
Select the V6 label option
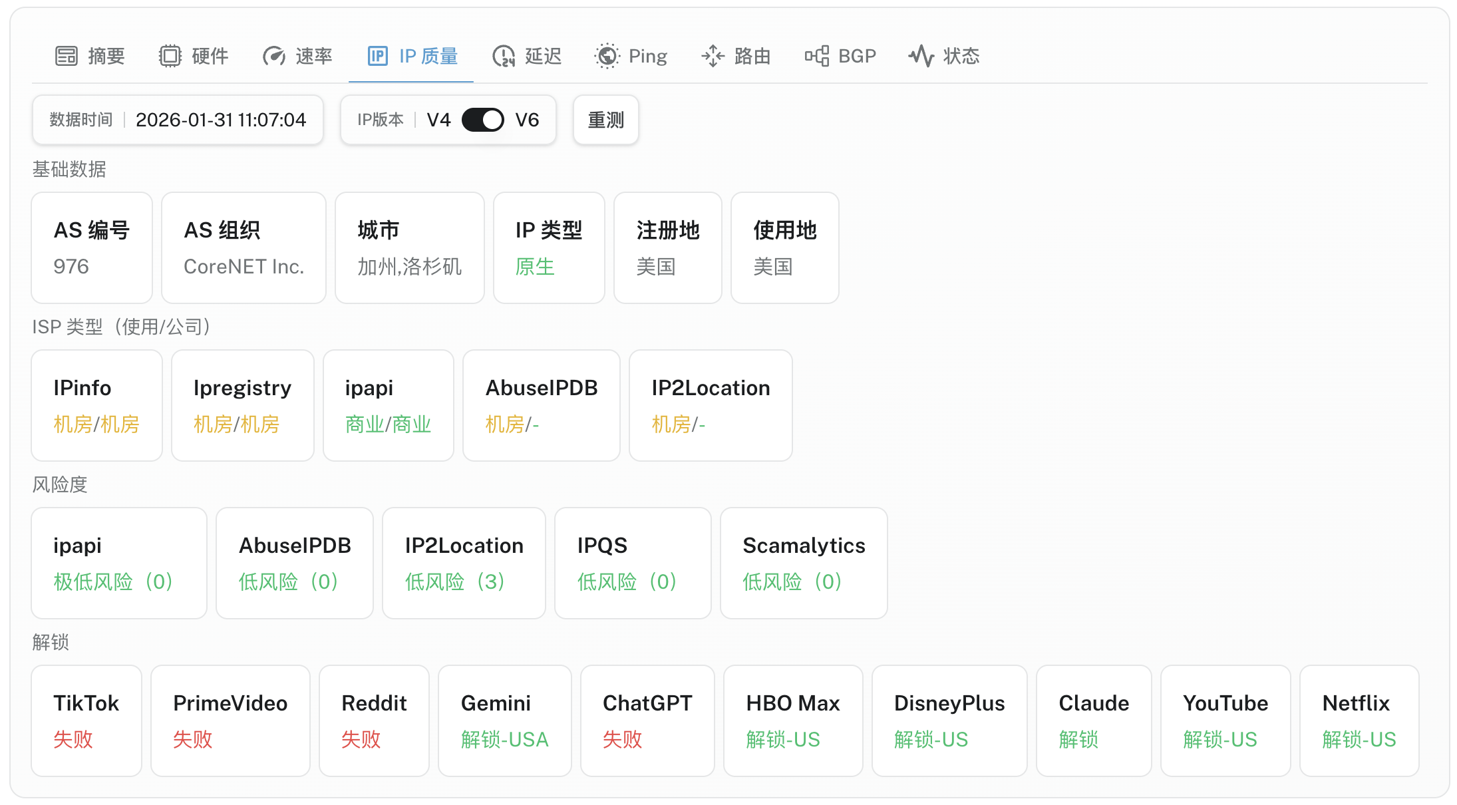[x=527, y=120]
